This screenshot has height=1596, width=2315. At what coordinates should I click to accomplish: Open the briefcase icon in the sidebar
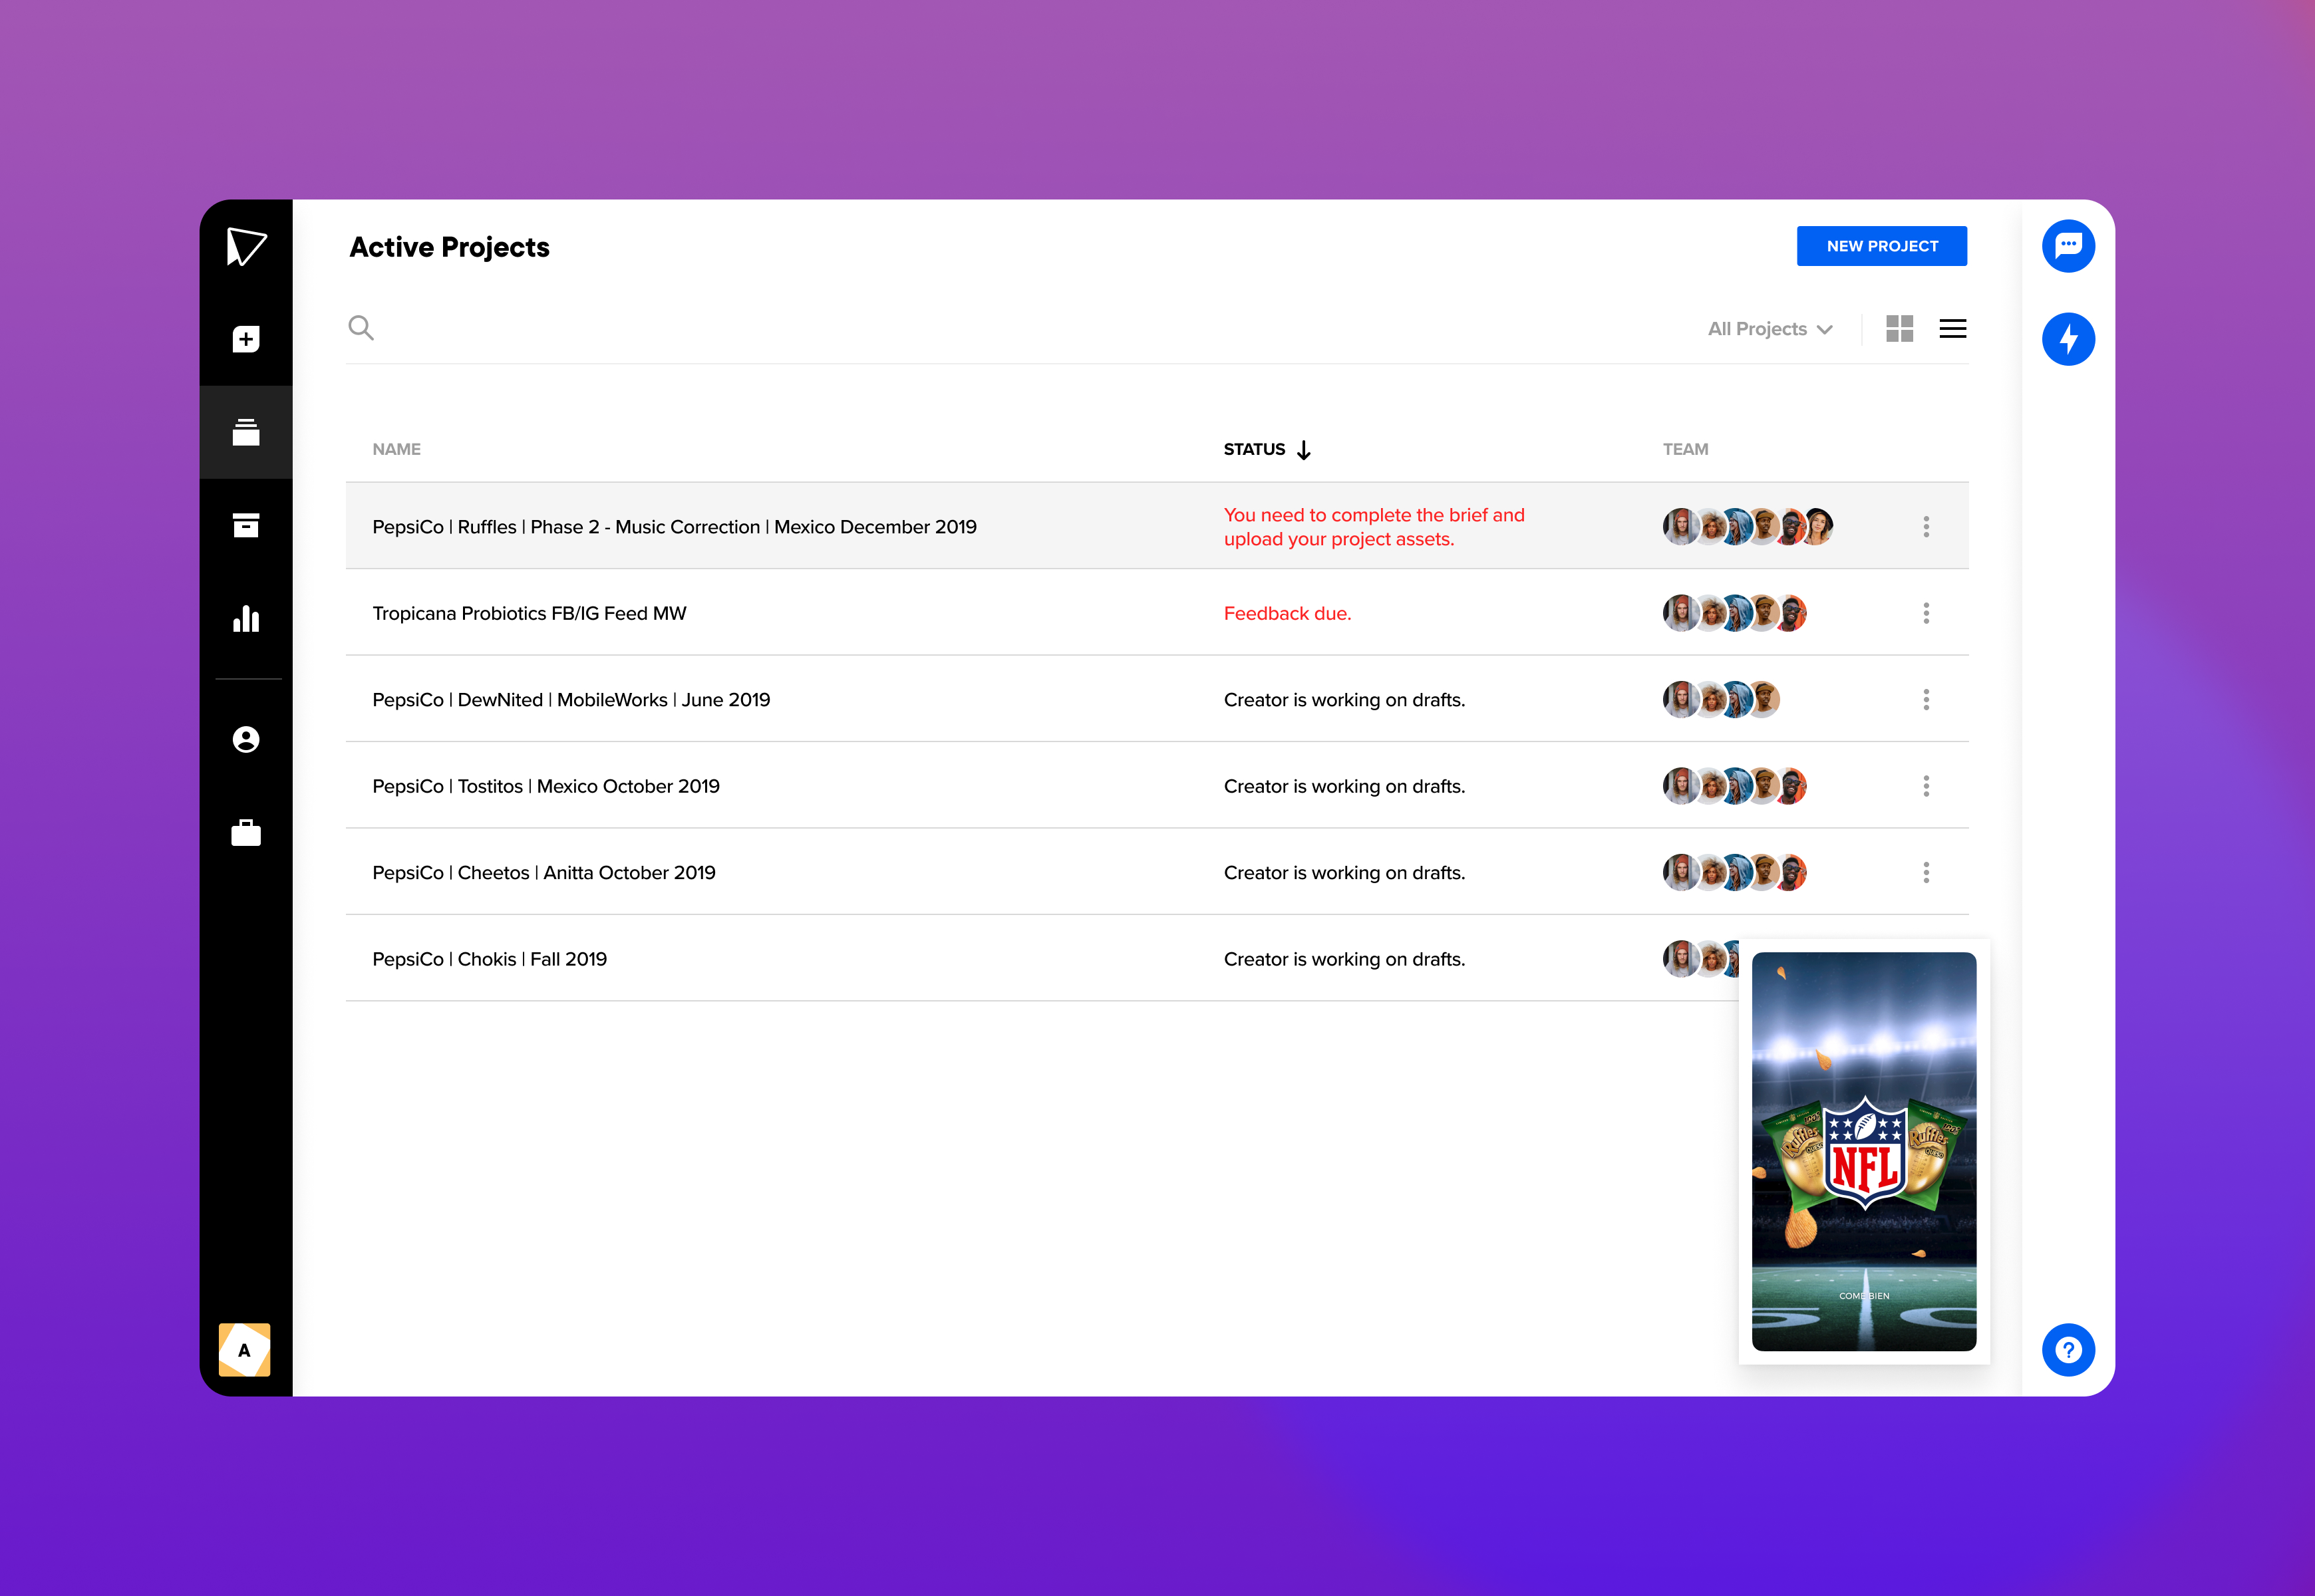246,832
